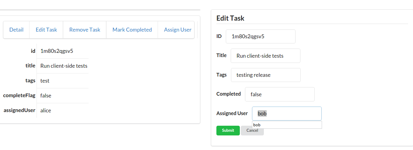This screenshot has height=150, width=413.
Task: Click the title value in the detail table
Action: tap(64, 66)
